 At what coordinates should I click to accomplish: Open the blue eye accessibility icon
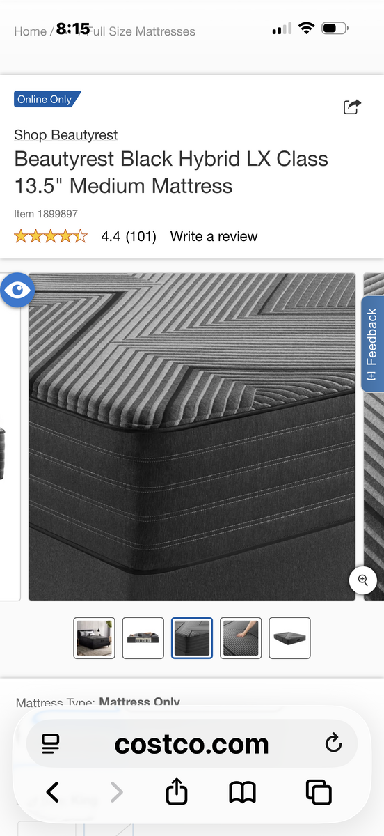17,290
